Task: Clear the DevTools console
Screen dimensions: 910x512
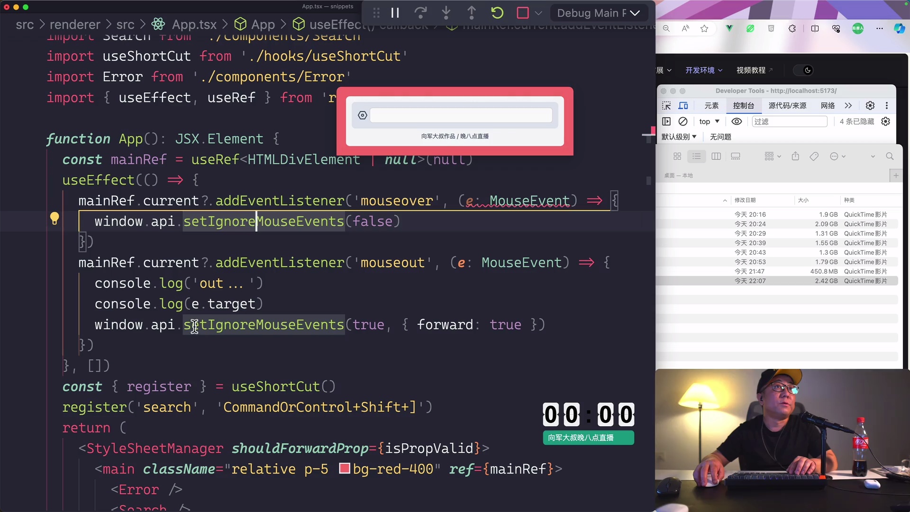Action: pyautogui.click(x=683, y=122)
